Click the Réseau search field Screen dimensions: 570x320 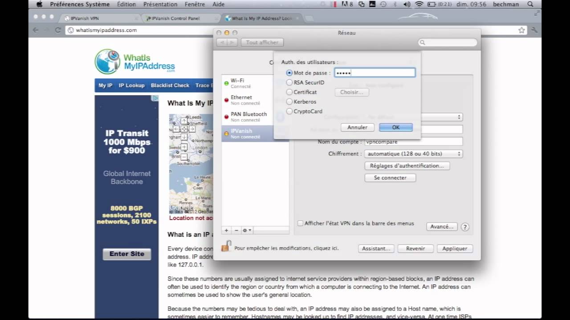[448, 43]
